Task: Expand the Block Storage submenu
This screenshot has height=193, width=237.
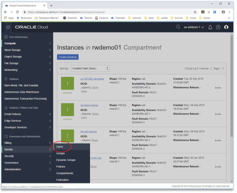Action: coord(27,50)
